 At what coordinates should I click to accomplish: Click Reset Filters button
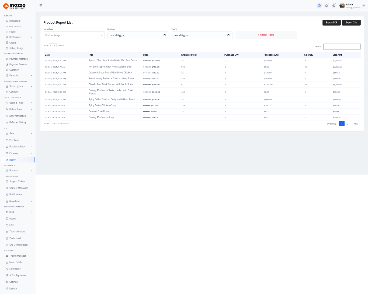click(x=266, y=35)
